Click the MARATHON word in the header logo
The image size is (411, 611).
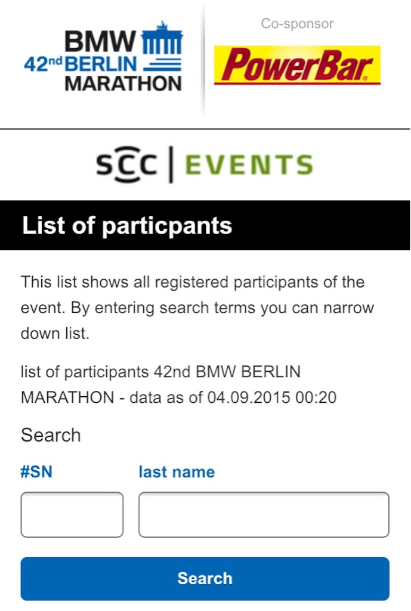[x=123, y=84]
